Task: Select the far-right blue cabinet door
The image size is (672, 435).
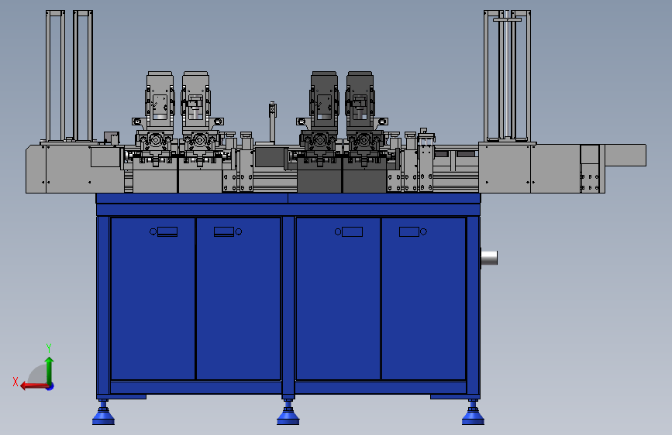Action: 423,299
